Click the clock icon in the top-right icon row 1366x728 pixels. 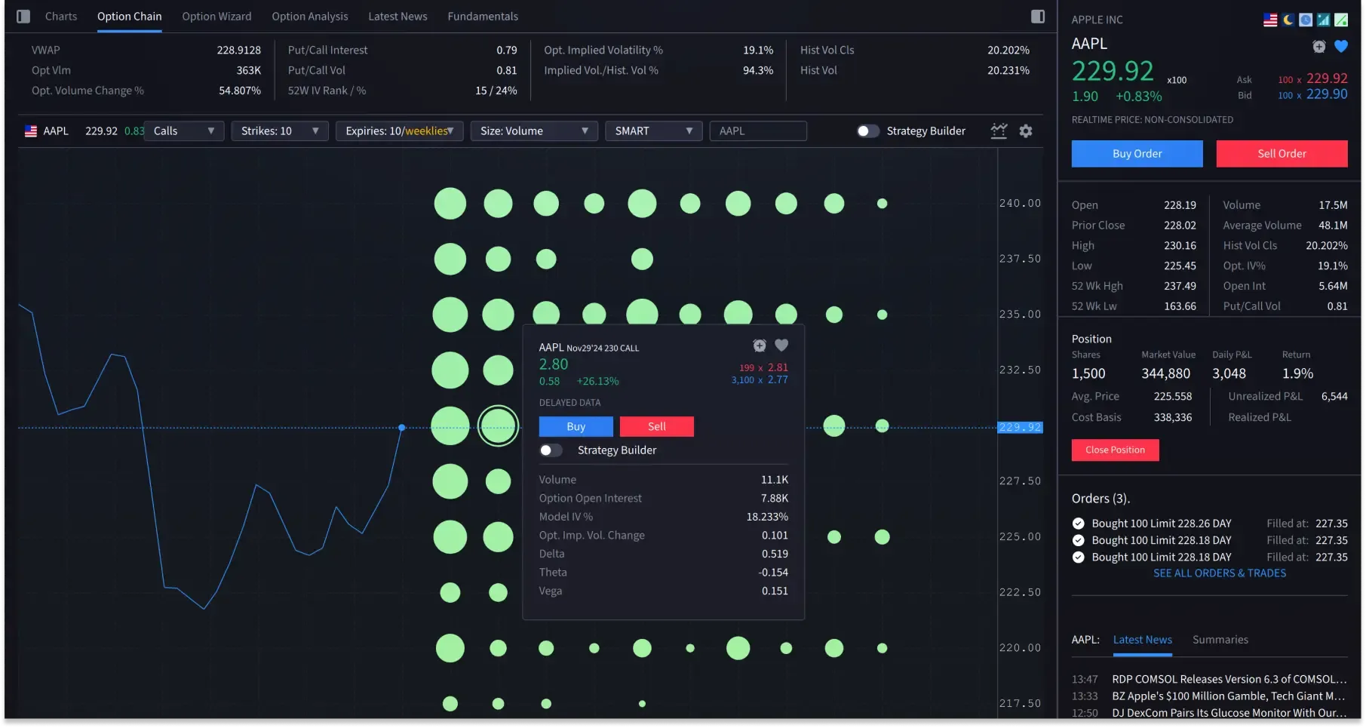click(x=1306, y=20)
